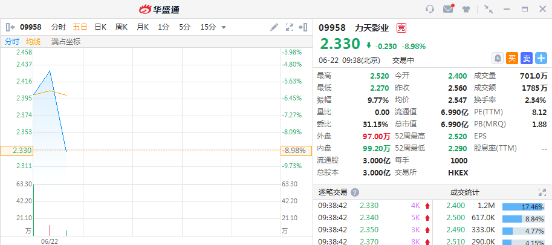This screenshot has width=552, height=245.
Task: Click the 竞 auction badge
Action: tap(401, 28)
